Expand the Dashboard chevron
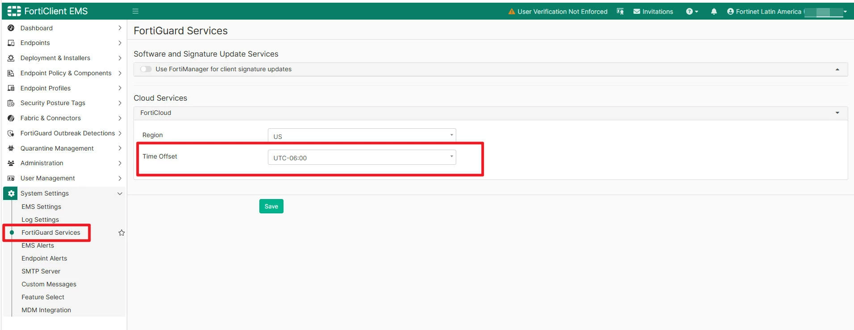 coord(120,28)
